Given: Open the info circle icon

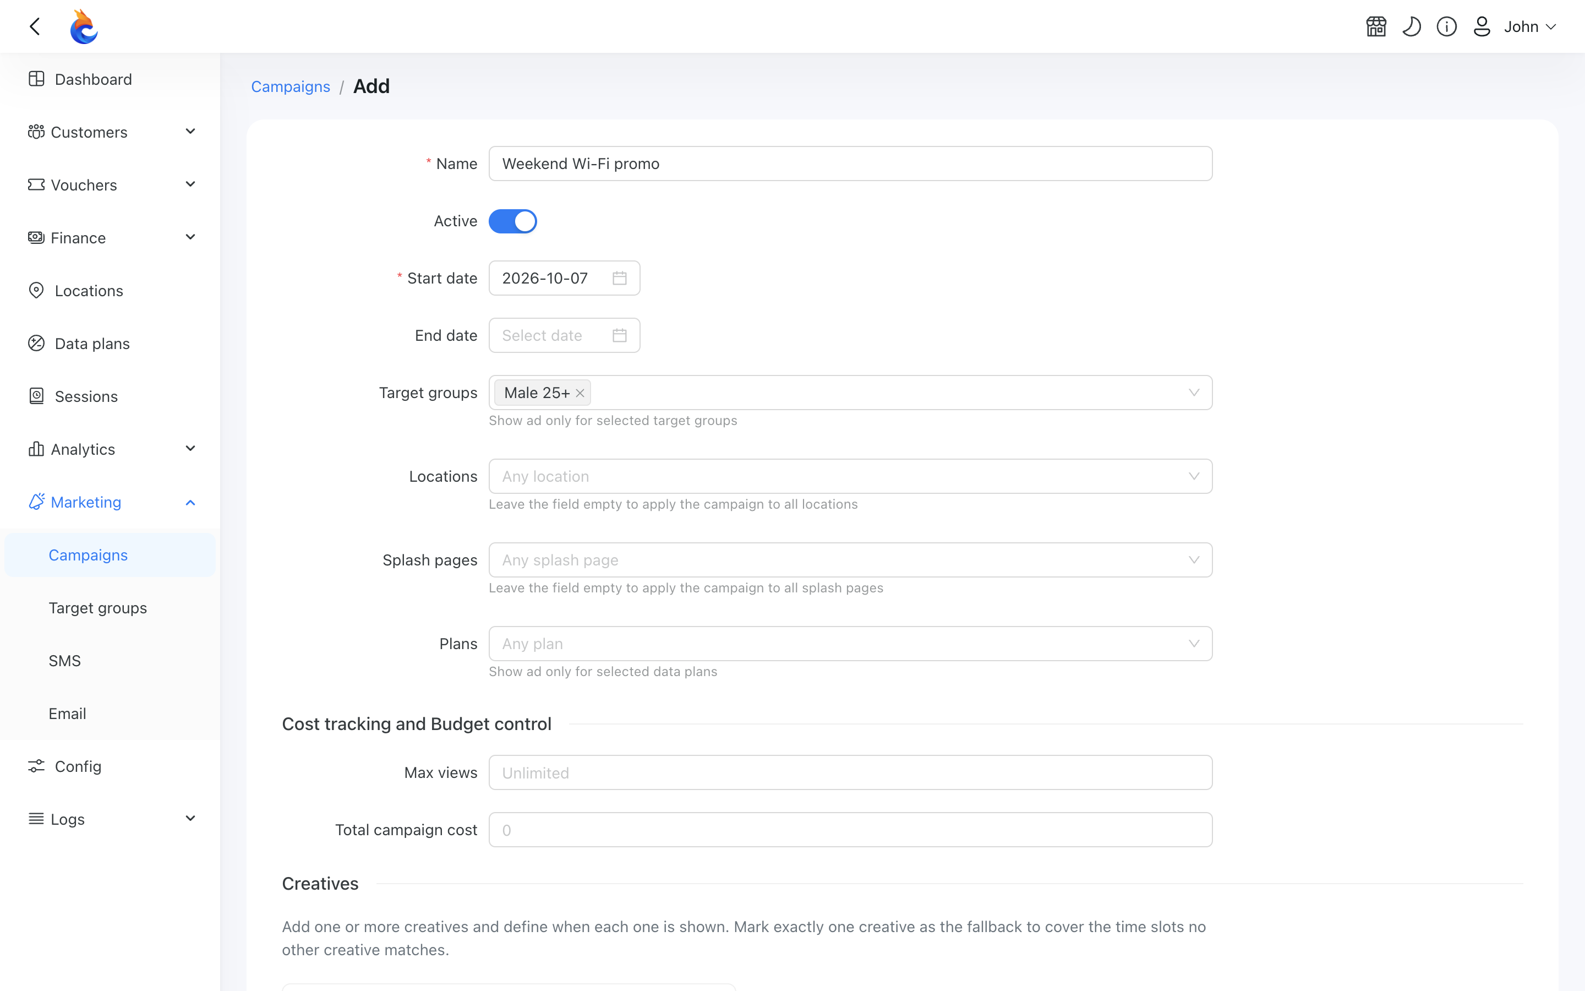Looking at the screenshot, I should pos(1447,26).
